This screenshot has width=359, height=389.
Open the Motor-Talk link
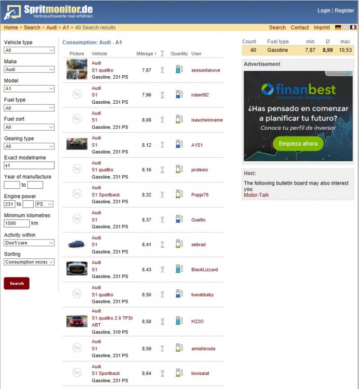point(256,195)
